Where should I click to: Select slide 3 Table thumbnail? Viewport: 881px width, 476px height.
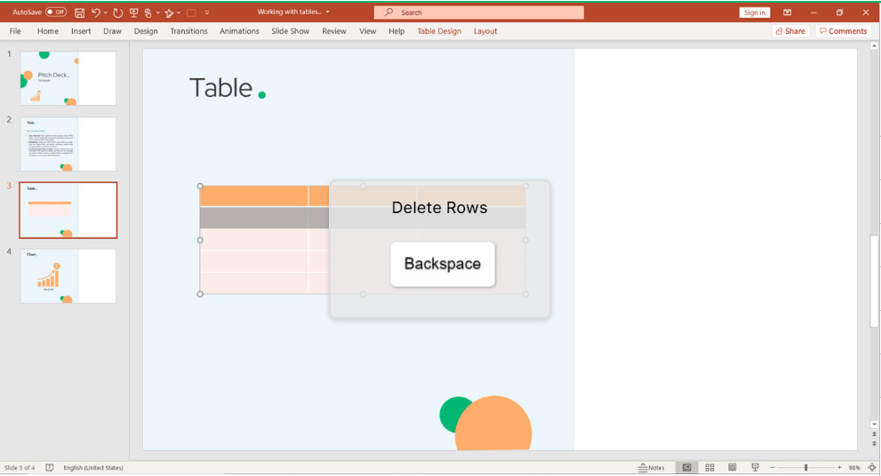tap(68, 210)
